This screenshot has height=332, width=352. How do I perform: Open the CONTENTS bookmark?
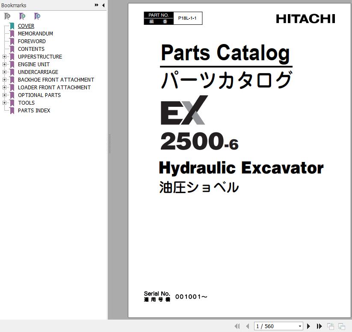click(x=31, y=49)
